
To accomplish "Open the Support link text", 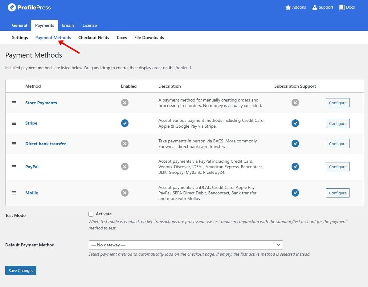I will point(326,7).
